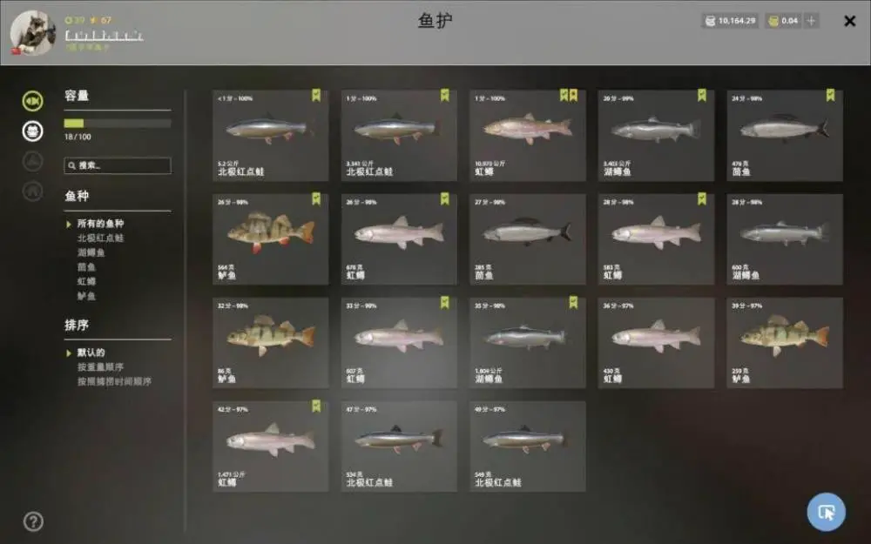Image resolution: width=871 pixels, height=544 pixels.
Task: Filter fish list by 北极红点鲑
Action: pos(100,238)
